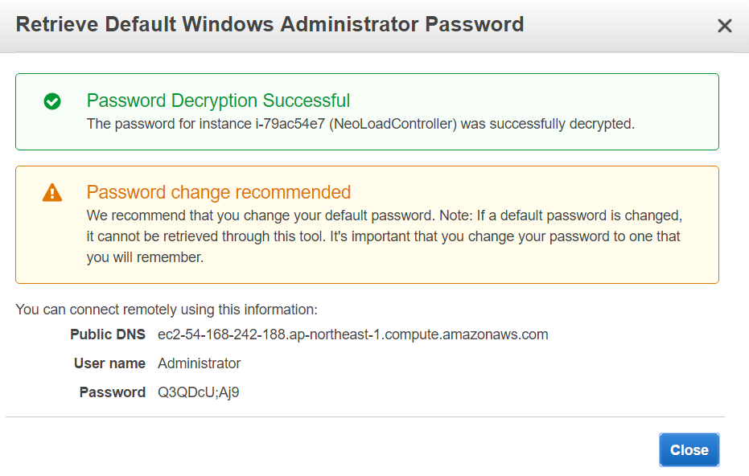Click the Password Decryption Successful heading

click(x=218, y=101)
